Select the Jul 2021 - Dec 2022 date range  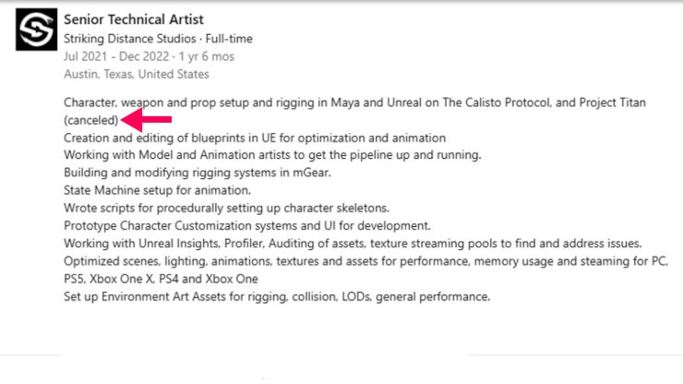coord(111,56)
